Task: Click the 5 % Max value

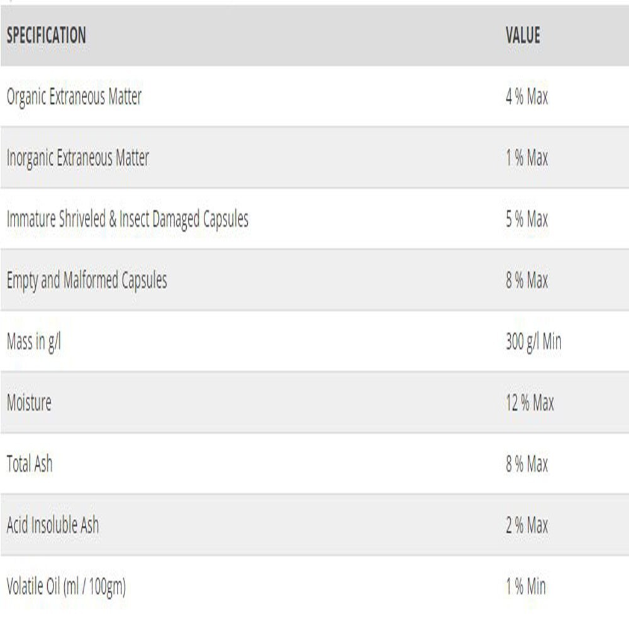Action: [526, 219]
